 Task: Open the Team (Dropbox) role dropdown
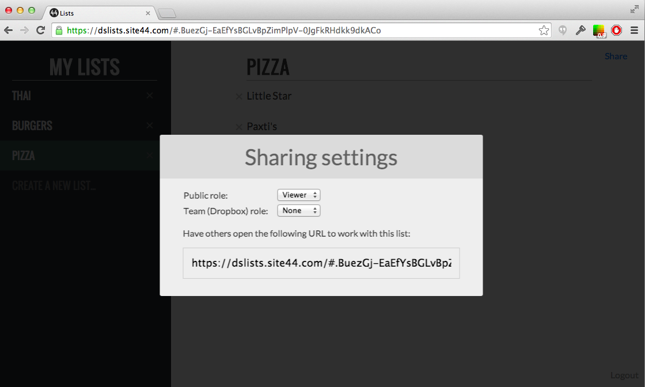[x=299, y=211]
